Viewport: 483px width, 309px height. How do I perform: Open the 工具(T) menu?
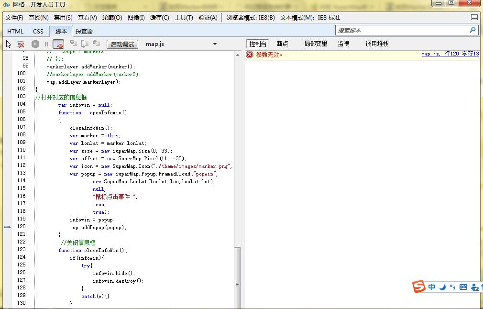184,18
